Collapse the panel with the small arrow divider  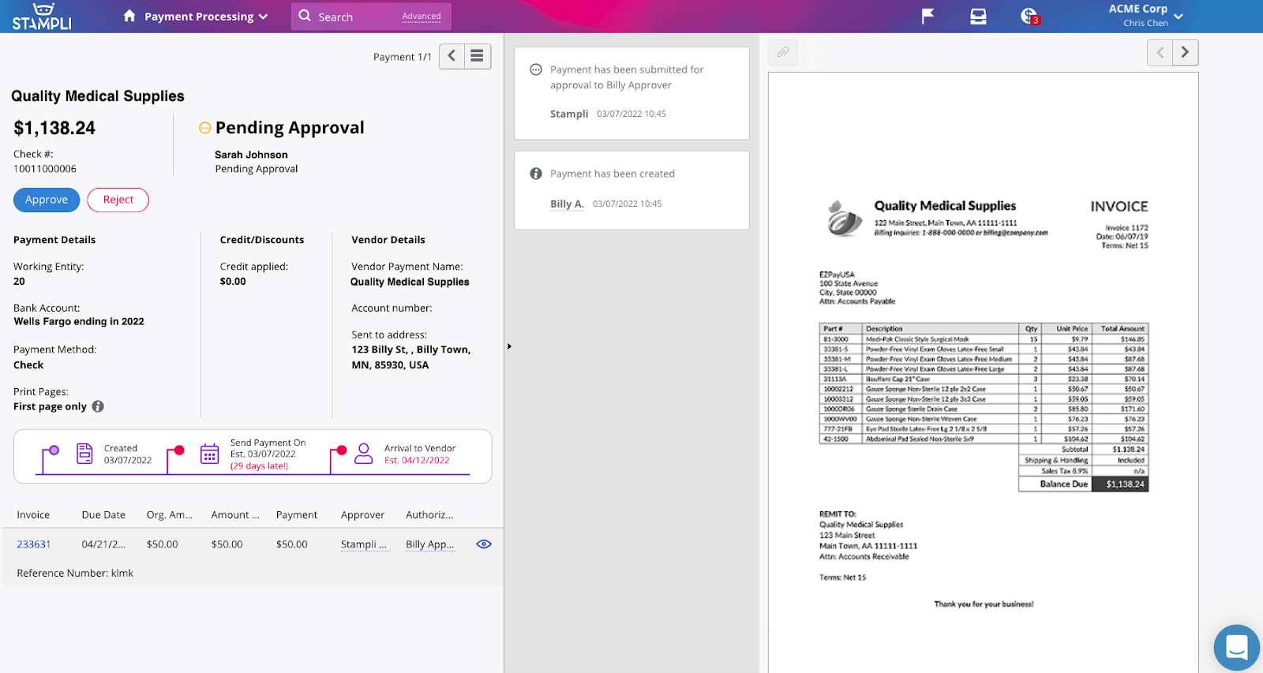509,346
